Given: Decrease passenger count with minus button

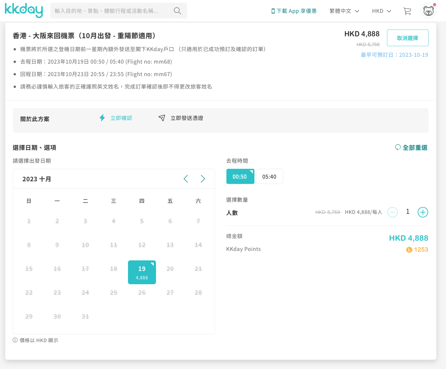Looking at the screenshot, I should [x=393, y=212].
